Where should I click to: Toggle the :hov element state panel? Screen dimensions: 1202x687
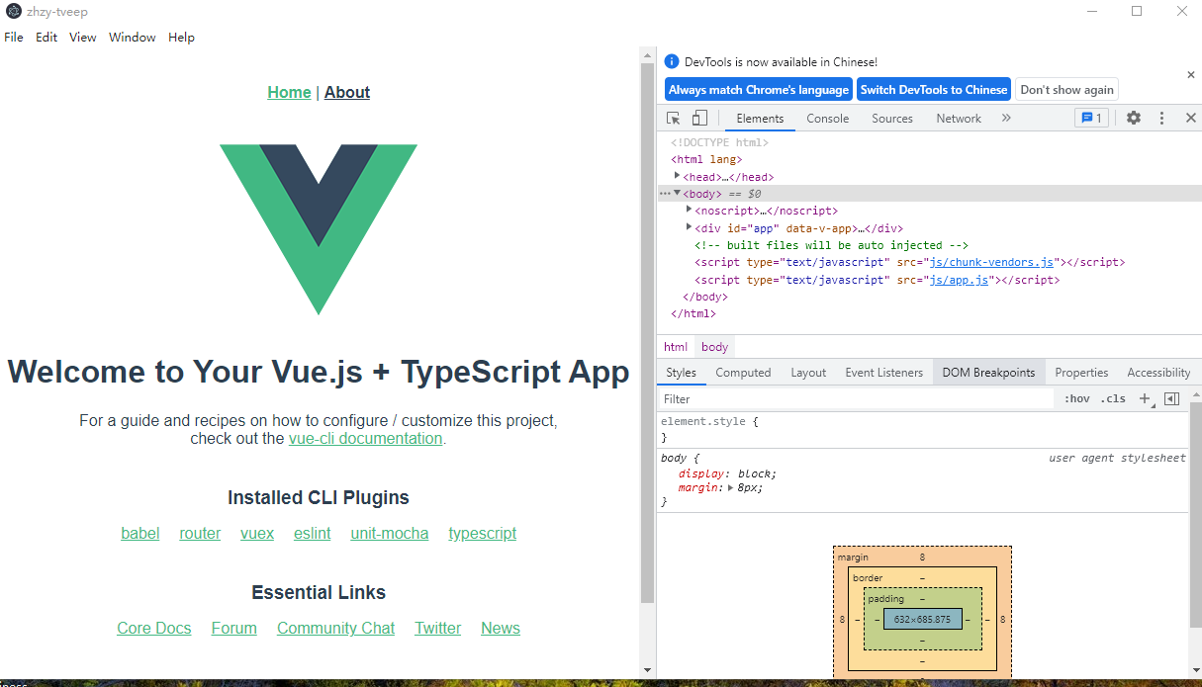coord(1077,398)
